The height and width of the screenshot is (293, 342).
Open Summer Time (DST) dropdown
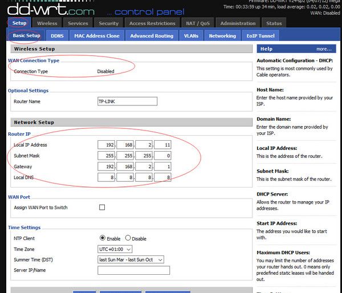tap(131, 259)
